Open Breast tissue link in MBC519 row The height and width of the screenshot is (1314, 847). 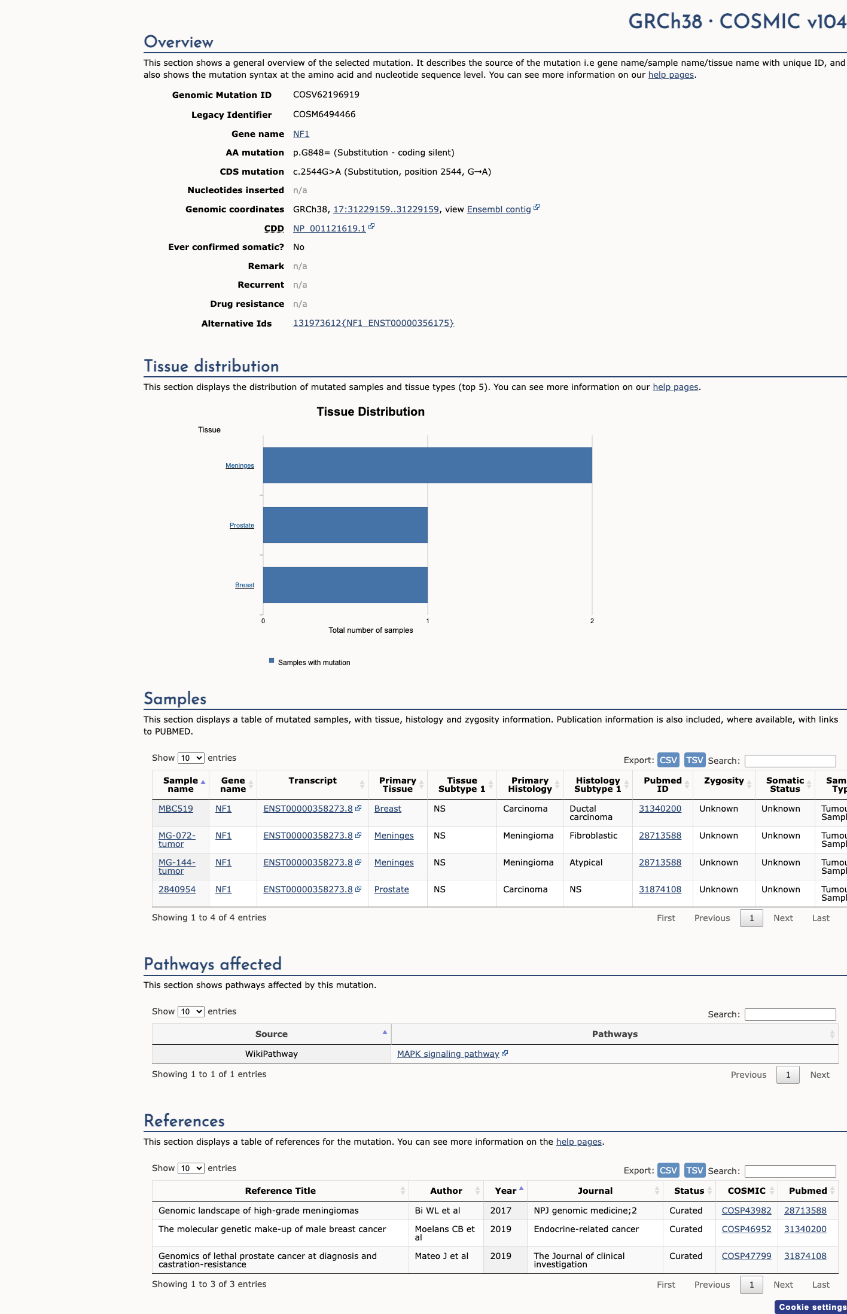pos(388,809)
